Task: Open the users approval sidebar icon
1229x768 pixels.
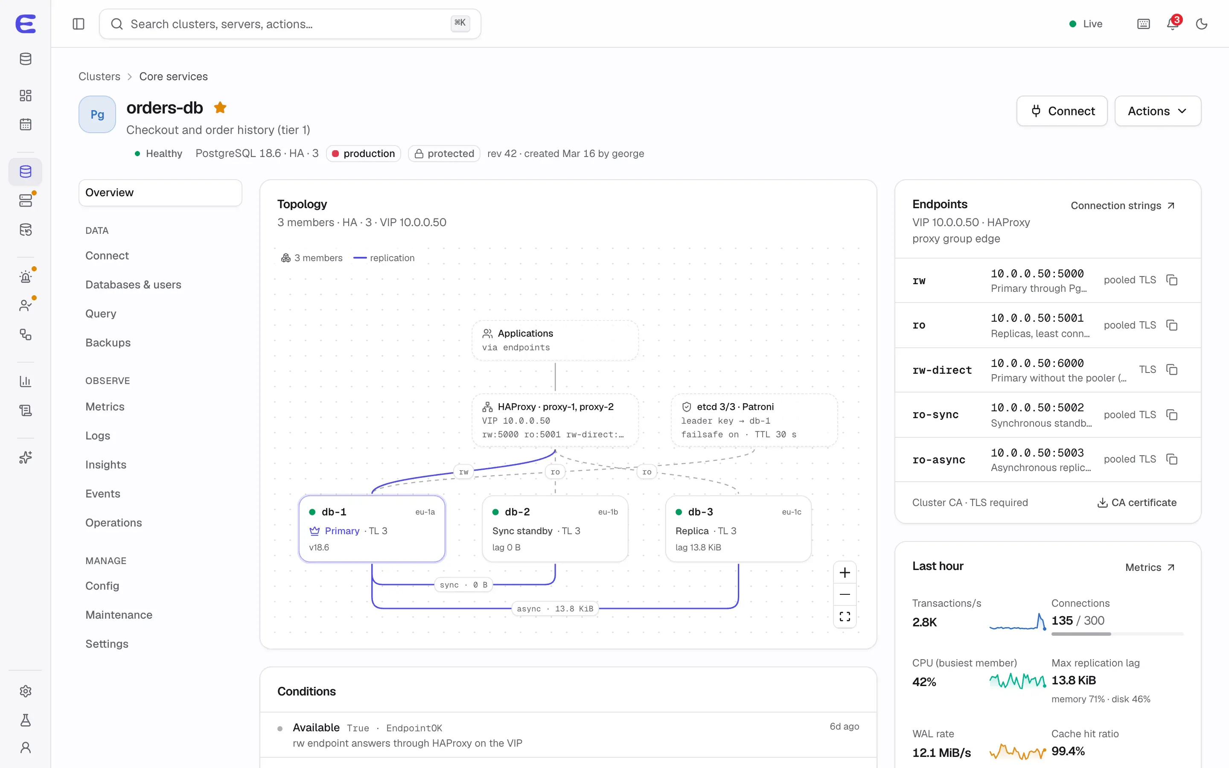Action: [26, 306]
